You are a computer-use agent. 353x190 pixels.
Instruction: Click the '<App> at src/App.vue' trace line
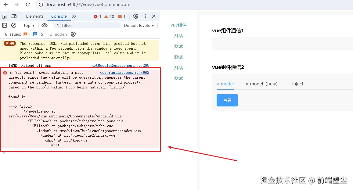tap(66, 140)
